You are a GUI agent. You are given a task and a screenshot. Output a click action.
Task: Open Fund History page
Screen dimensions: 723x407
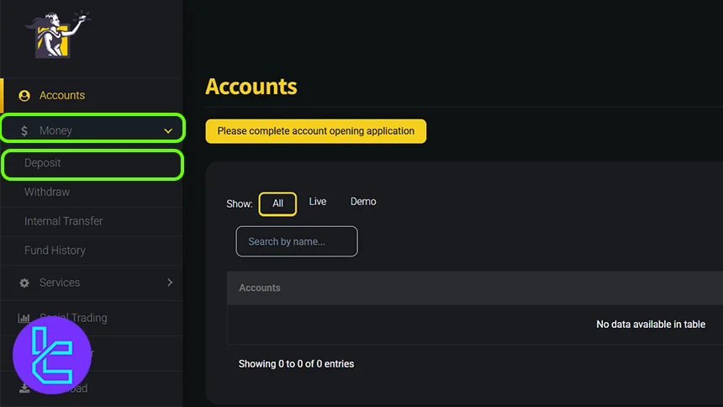[55, 250]
